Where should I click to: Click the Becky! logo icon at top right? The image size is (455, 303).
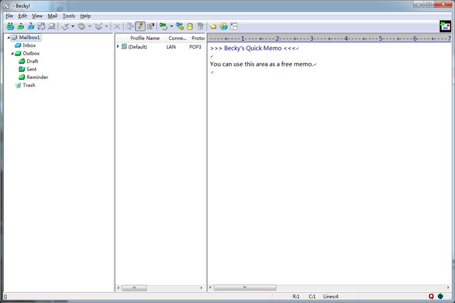pos(445,26)
